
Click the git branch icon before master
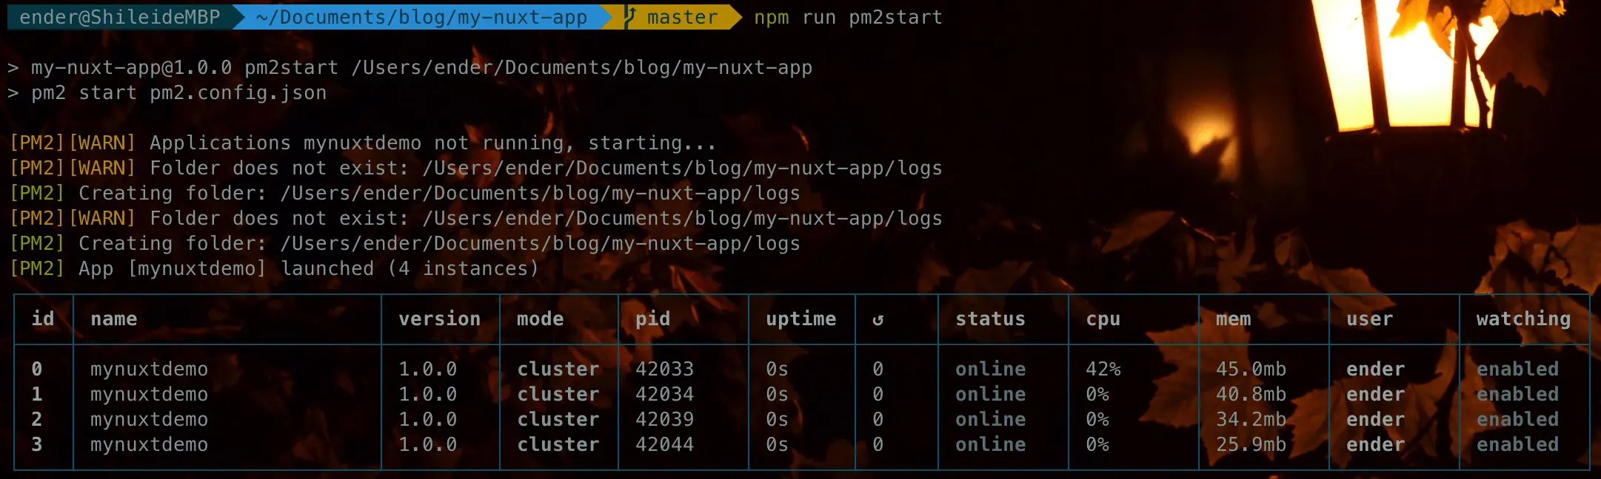[630, 17]
